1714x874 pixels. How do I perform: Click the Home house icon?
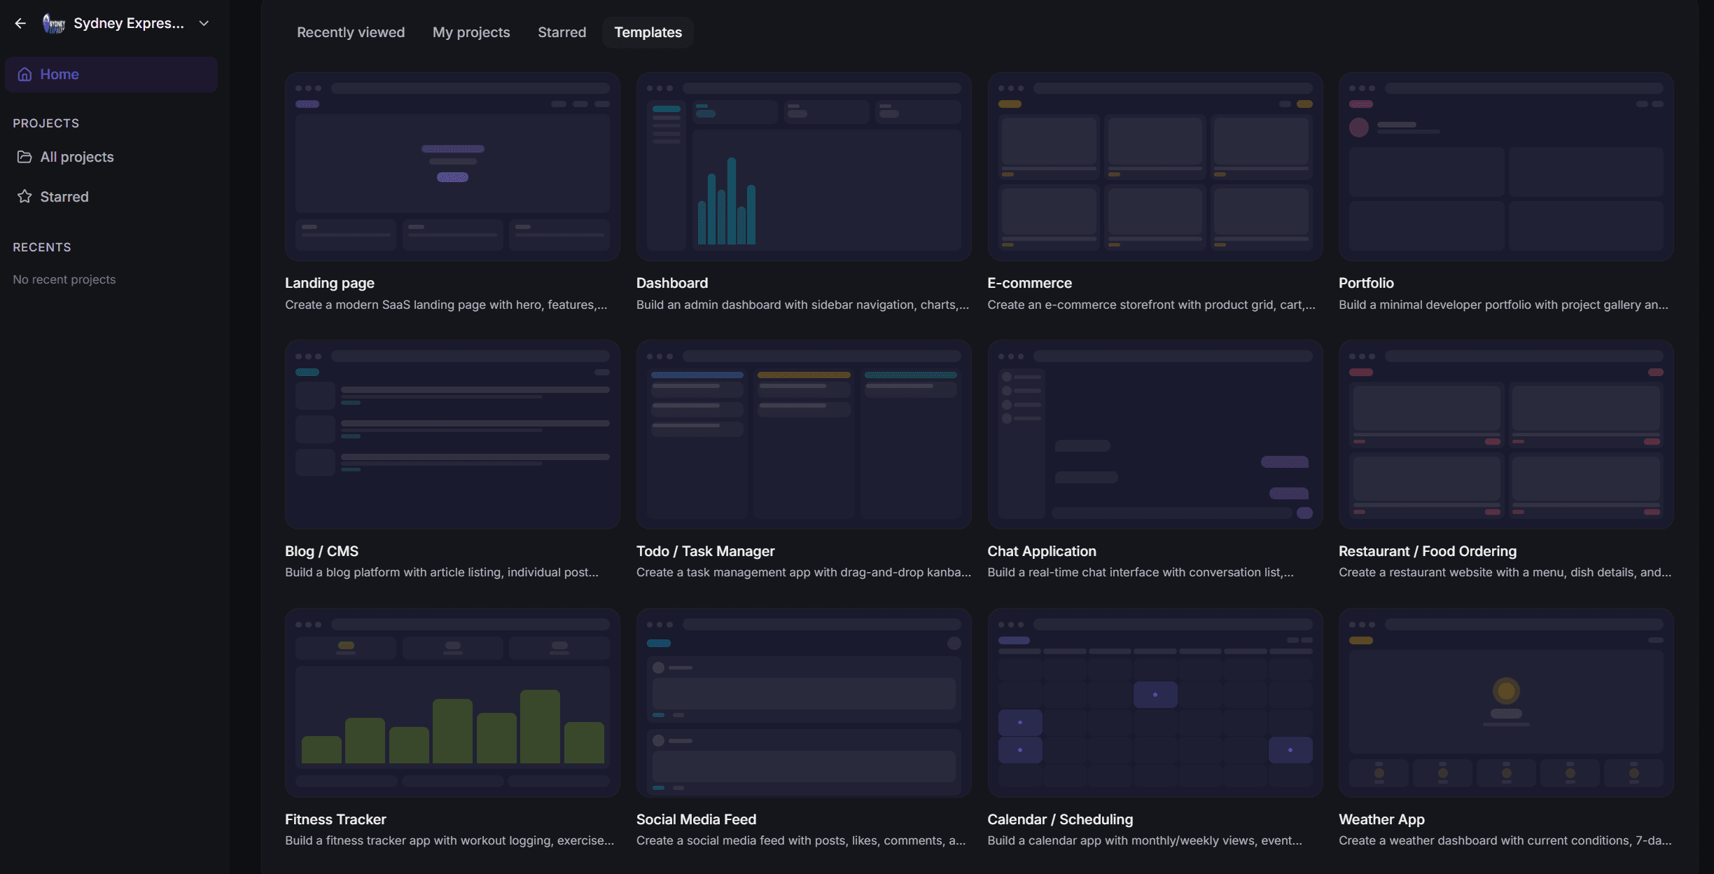coord(25,74)
